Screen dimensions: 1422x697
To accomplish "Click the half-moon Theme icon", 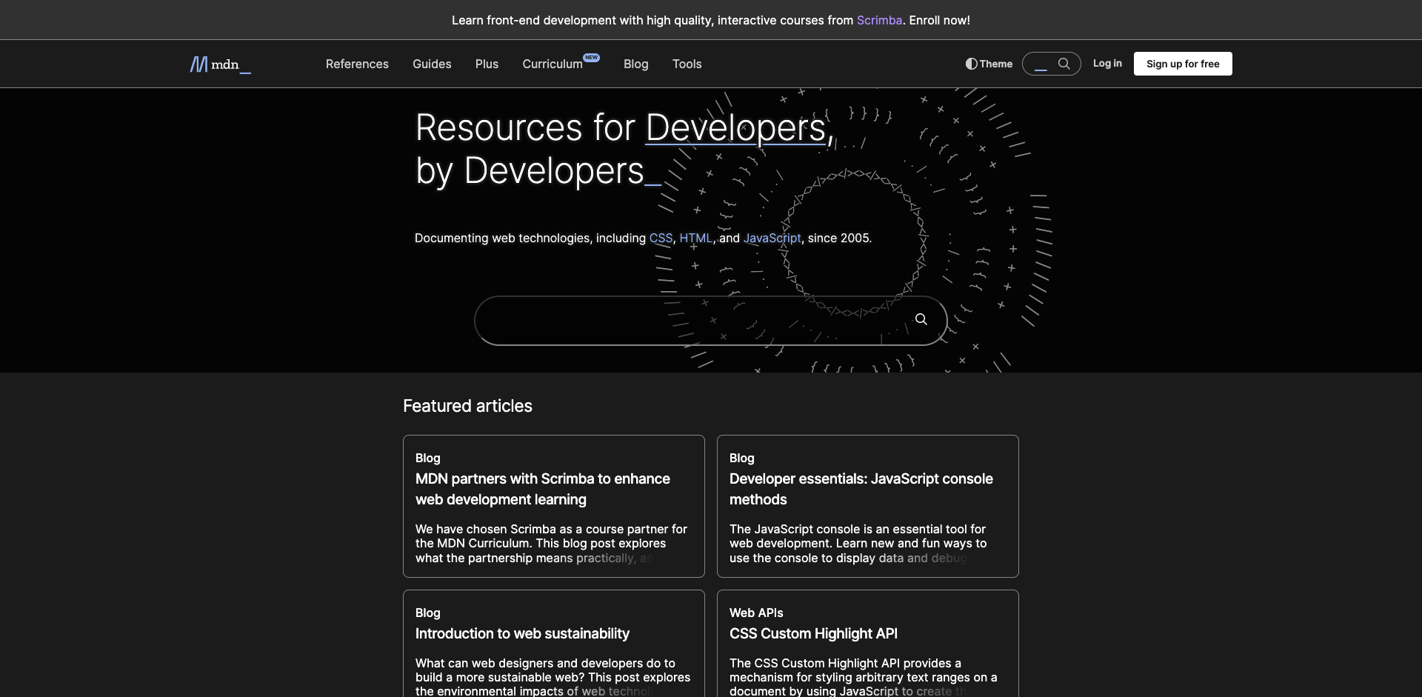I will 972,64.
